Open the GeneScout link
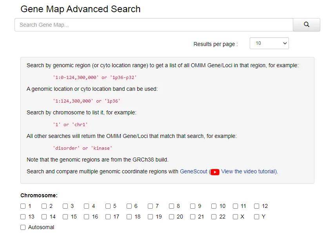 coord(193,171)
